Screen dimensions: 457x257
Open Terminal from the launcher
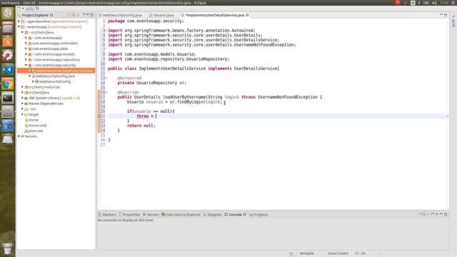point(8,98)
